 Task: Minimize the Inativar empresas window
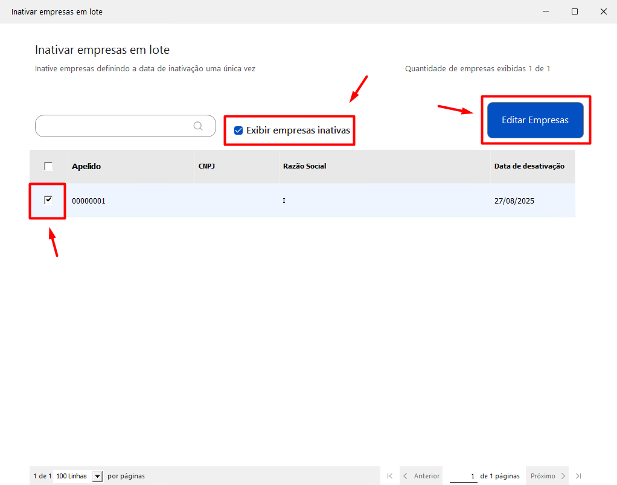click(545, 11)
